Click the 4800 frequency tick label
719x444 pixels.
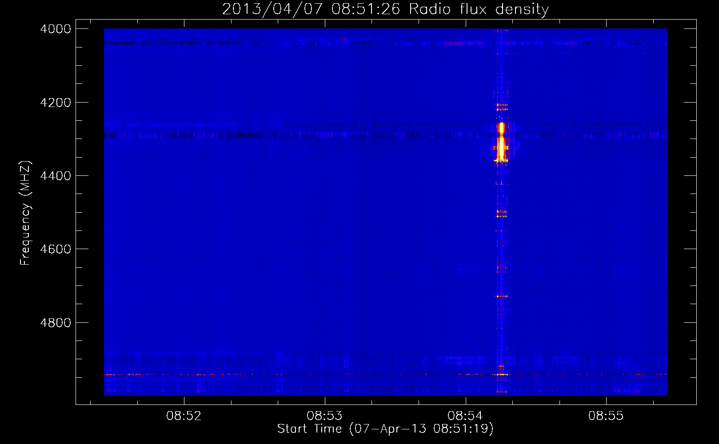[56, 323]
